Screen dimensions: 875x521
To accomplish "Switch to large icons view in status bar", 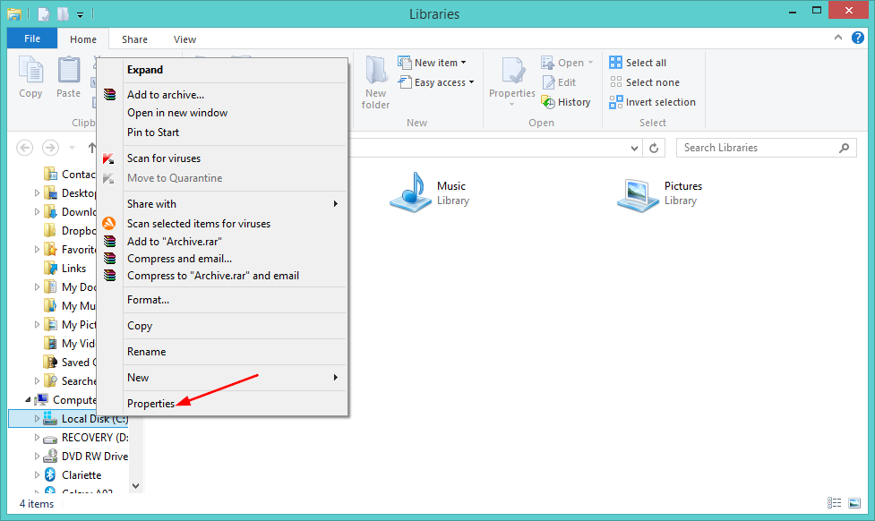I will [854, 503].
